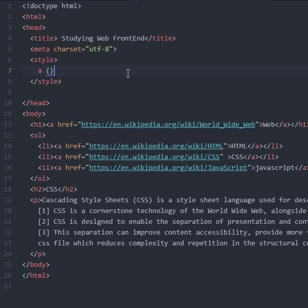Click the closing html tag on line 26
308x308 pixels.
pyautogui.click(x=36, y=276)
